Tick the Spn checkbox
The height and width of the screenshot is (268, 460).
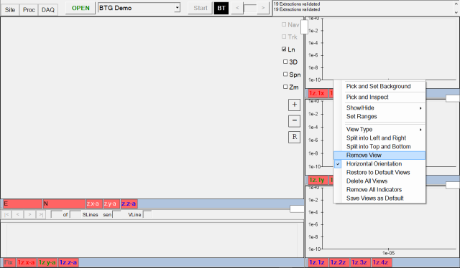[285, 75]
